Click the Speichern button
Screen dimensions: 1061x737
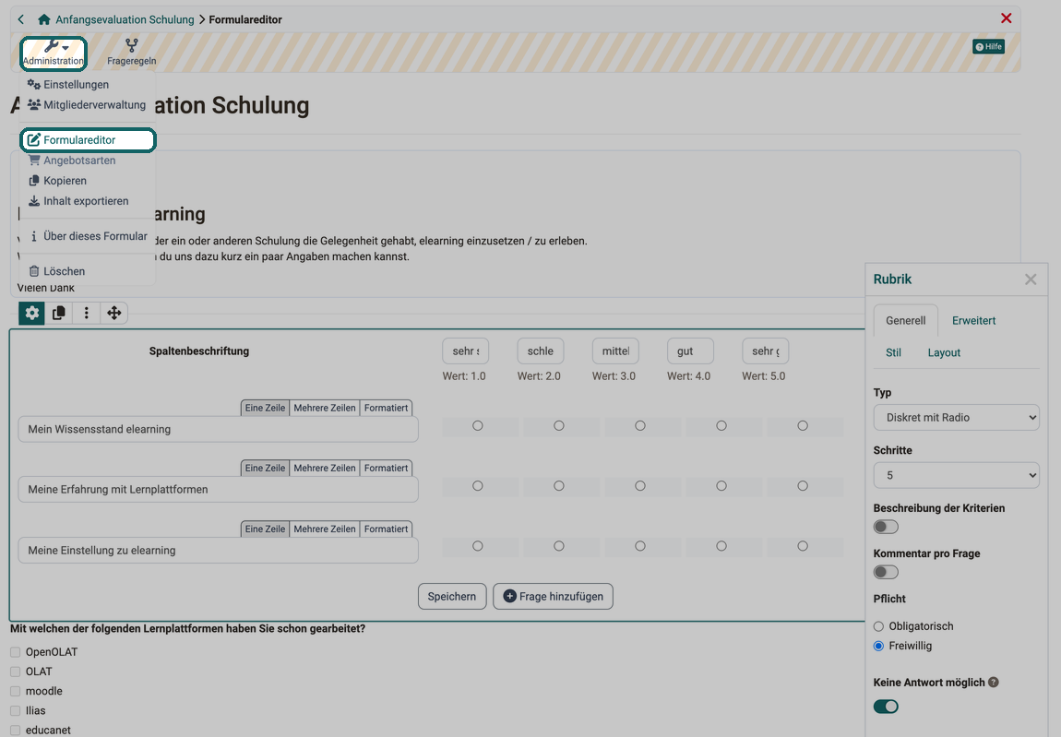[x=452, y=596]
